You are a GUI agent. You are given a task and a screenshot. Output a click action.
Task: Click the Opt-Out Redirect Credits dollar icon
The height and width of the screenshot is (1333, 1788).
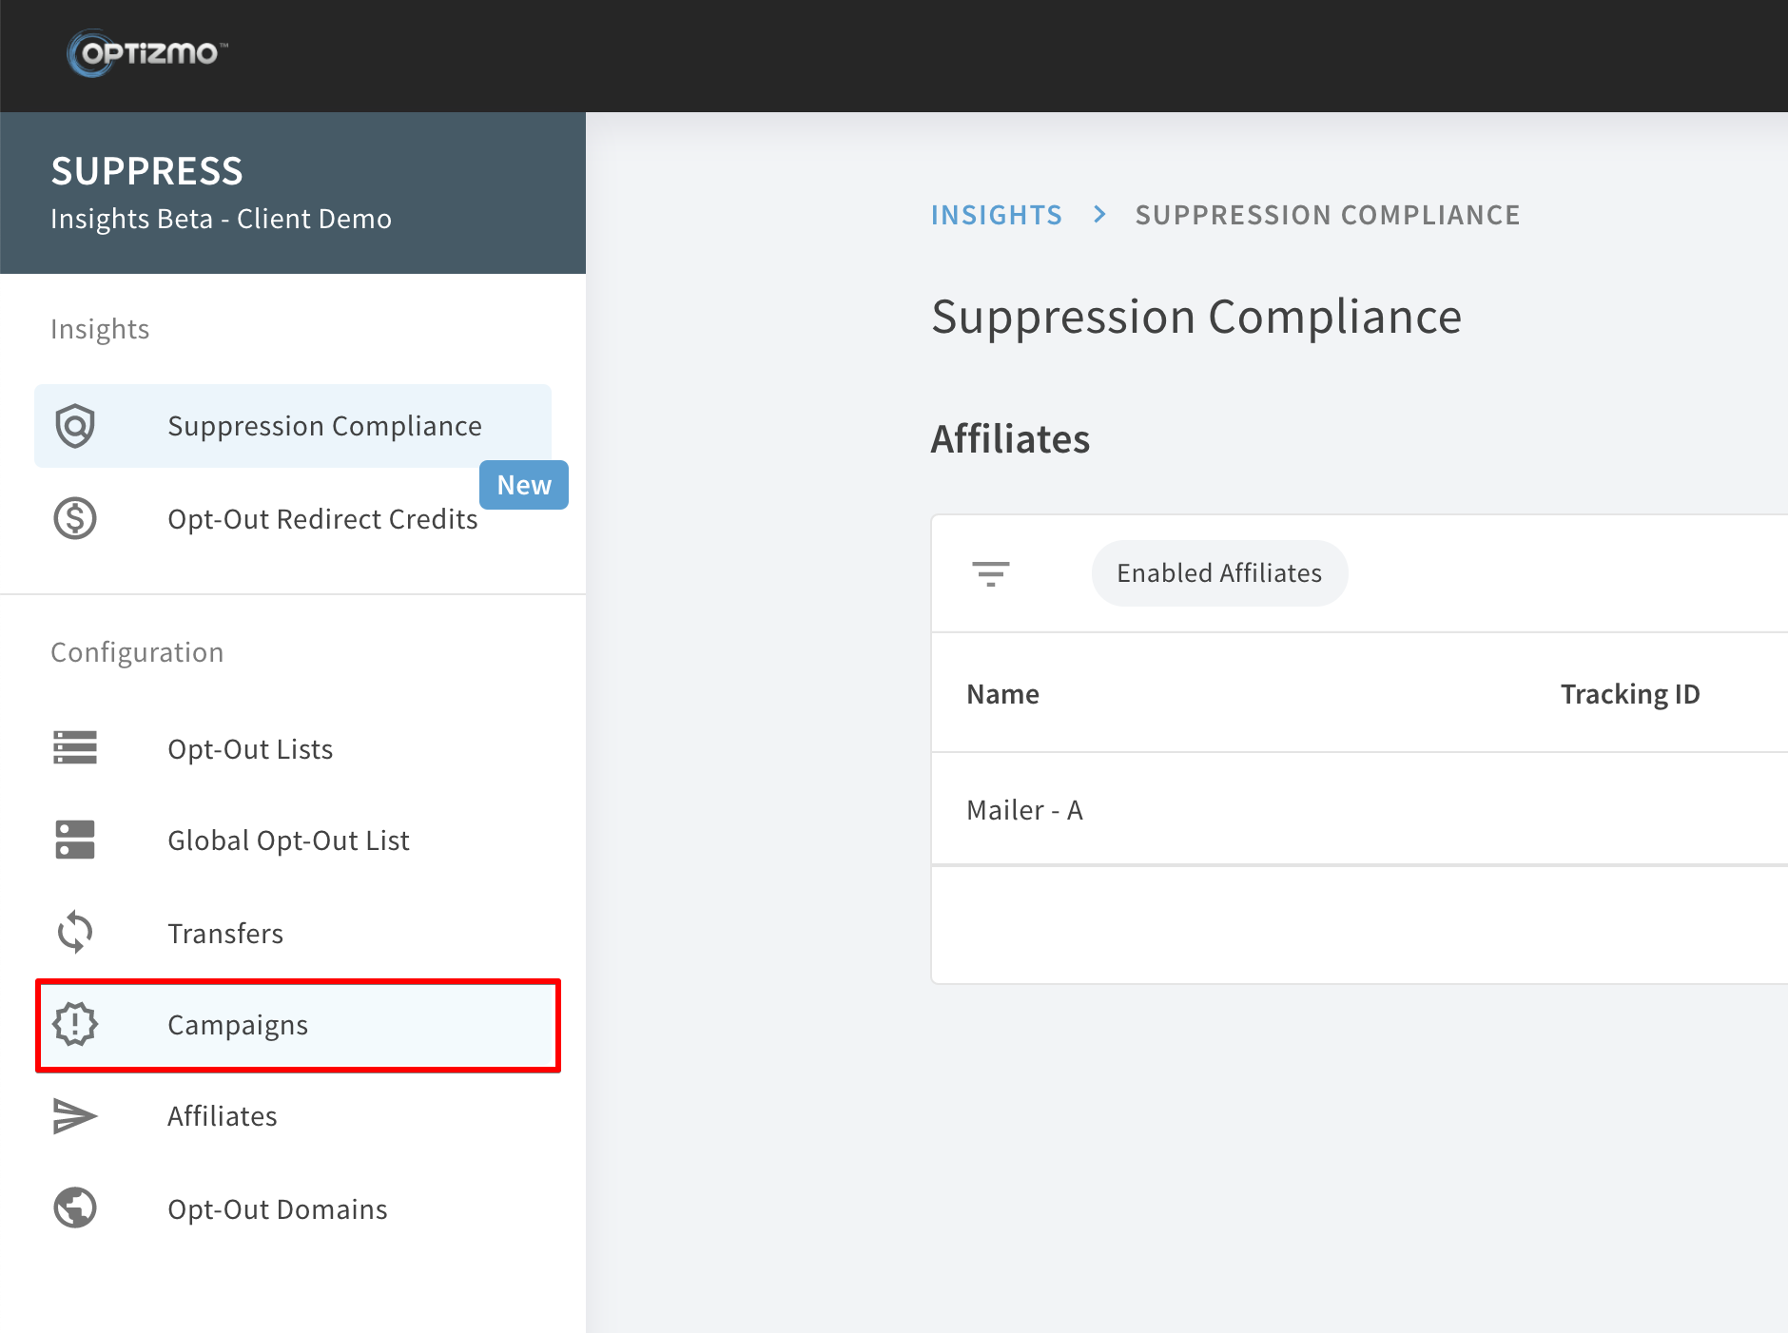(x=76, y=519)
